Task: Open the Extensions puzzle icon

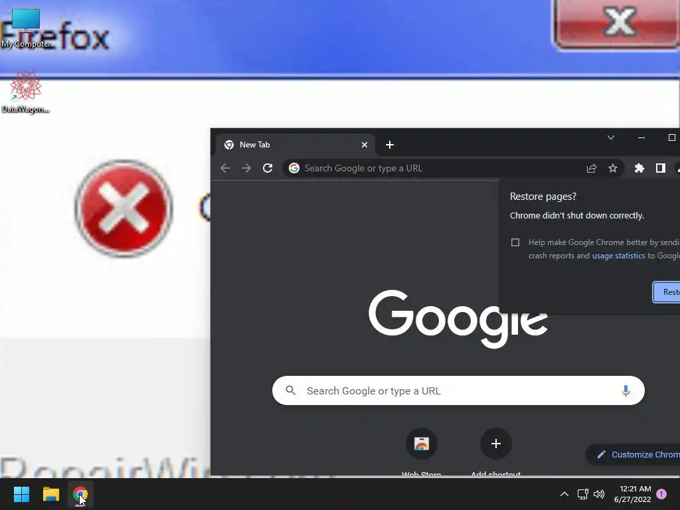Action: pyautogui.click(x=639, y=168)
